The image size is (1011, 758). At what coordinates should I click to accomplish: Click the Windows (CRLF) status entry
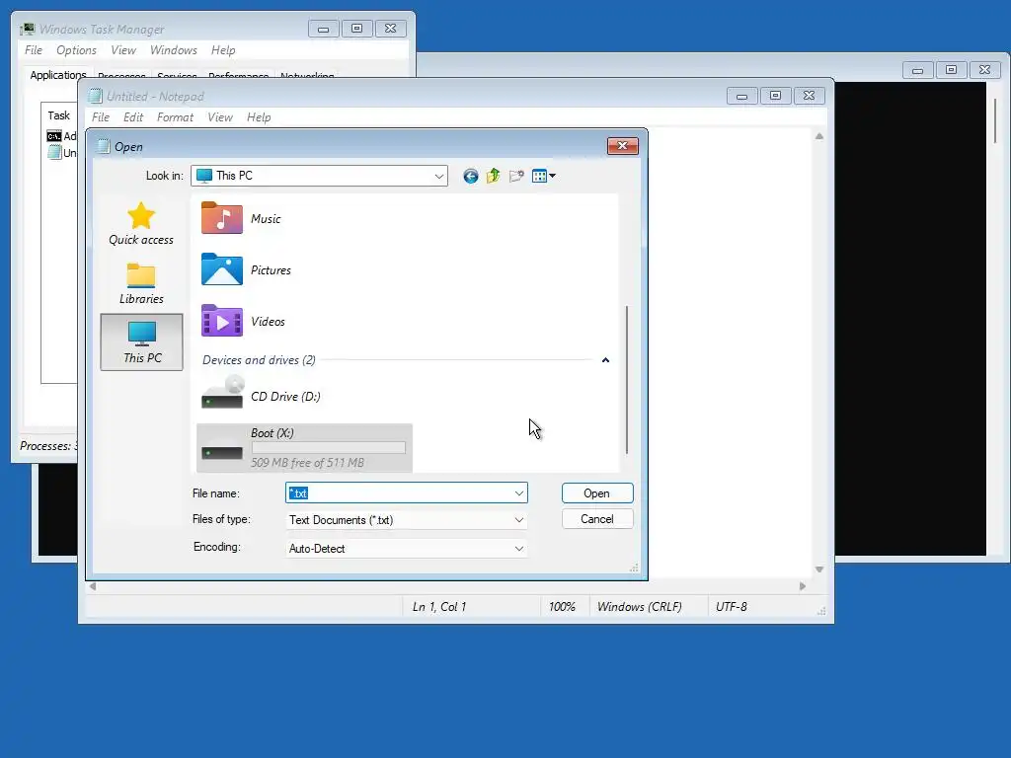point(639,607)
